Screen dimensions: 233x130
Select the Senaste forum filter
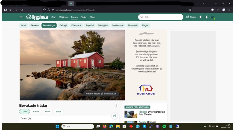pos(35,25)
